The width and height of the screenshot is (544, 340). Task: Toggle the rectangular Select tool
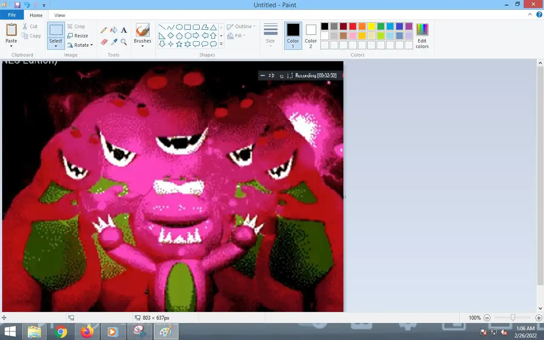[56, 31]
